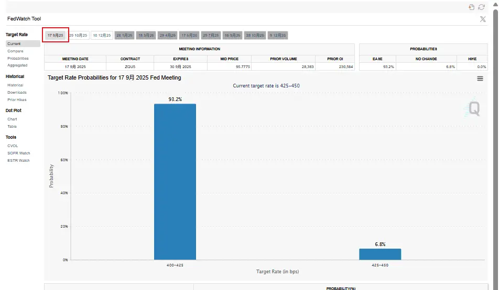Click the PRIOR VOLUME column header
The image size is (499, 290).
pyautogui.click(x=283, y=59)
